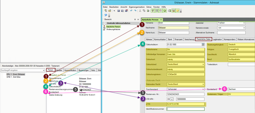Click the clock toolbar icon
Screen dimensions: 255x113
(161, 11)
